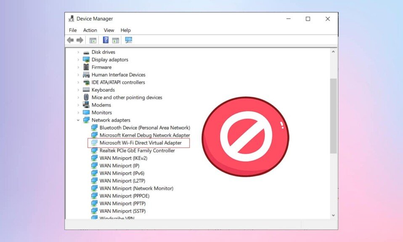Viewport: 403px width, 242px height.
Task: Click the blue Help question mark icon
Action: point(106,40)
